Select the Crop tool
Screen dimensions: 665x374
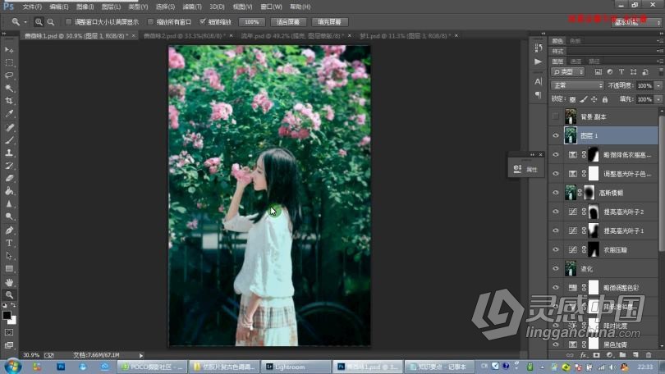click(x=9, y=101)
